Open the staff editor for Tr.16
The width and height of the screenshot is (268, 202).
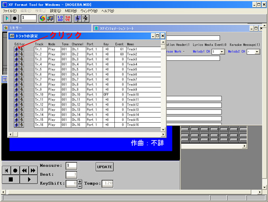(x=16, y=125)
